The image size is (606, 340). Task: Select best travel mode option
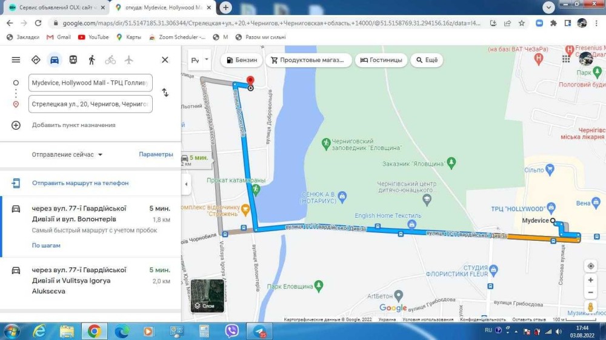36,60
